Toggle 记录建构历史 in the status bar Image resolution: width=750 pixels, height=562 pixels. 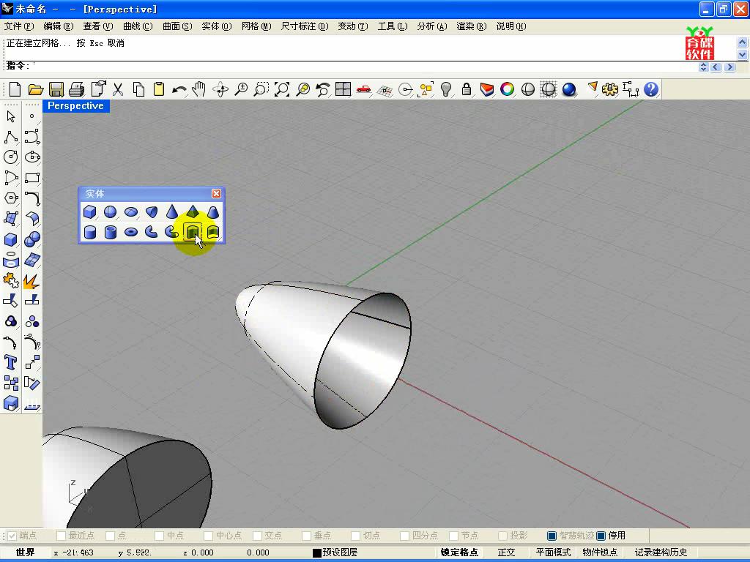(x=661, y=552)
